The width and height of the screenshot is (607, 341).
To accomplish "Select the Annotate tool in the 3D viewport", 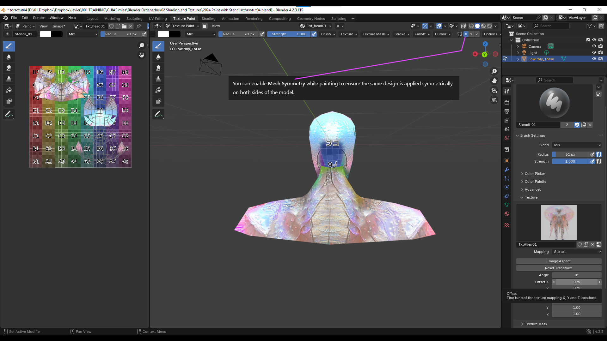I will 158,114.
